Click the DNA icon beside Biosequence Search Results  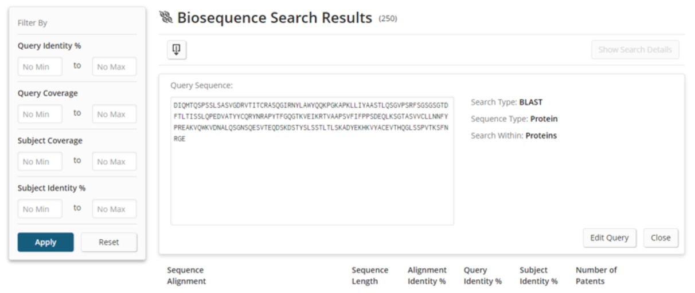pos(166,18)
